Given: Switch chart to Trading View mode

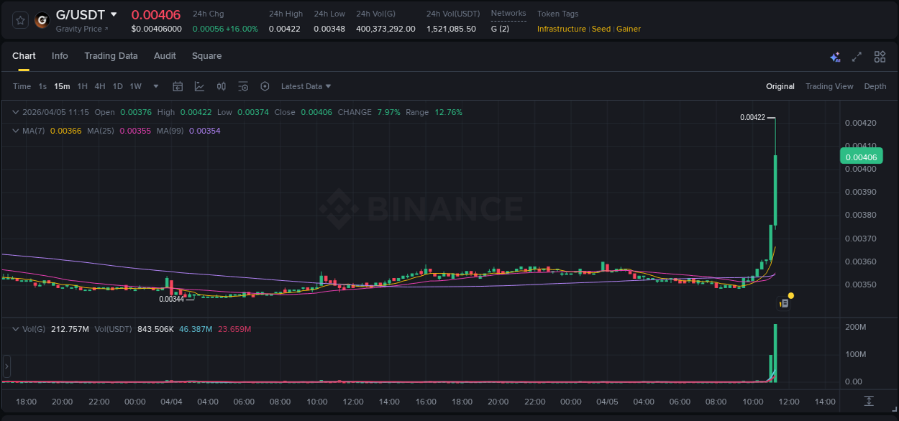Looking at the screenshot, I should pos(829,86).
